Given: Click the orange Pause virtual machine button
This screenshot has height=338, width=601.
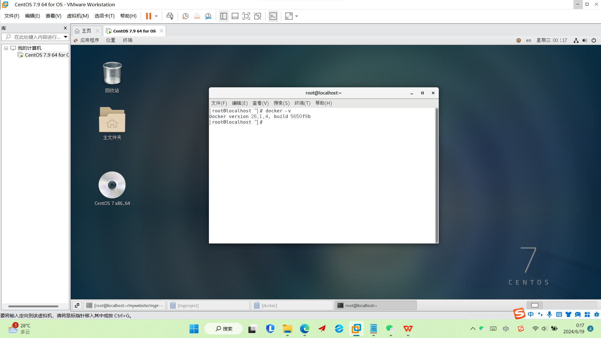Looking at the screenshot, I should click(148, 16).
